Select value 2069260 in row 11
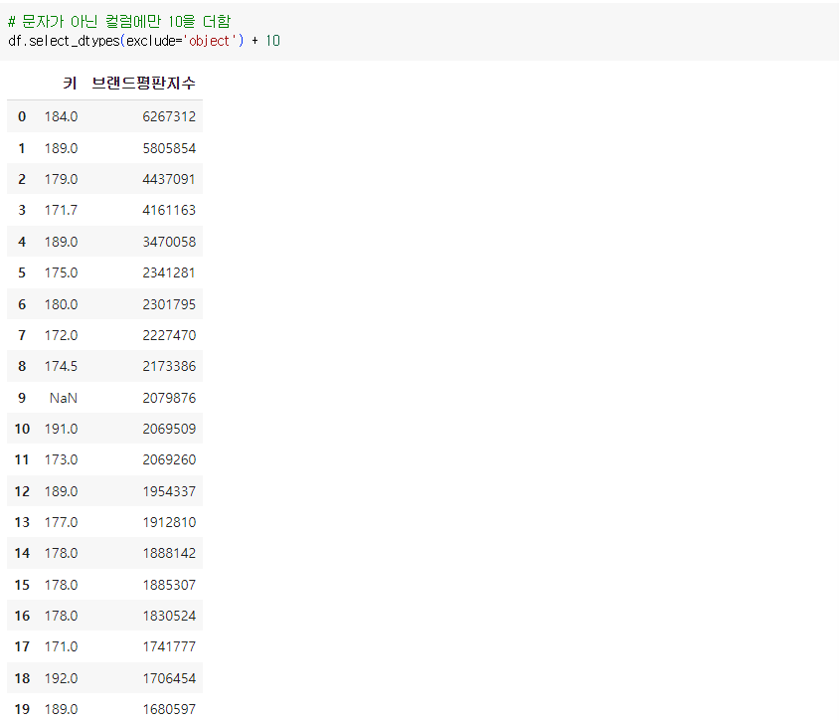This screenshot has height=722, width=839. [x=169, y=459]
